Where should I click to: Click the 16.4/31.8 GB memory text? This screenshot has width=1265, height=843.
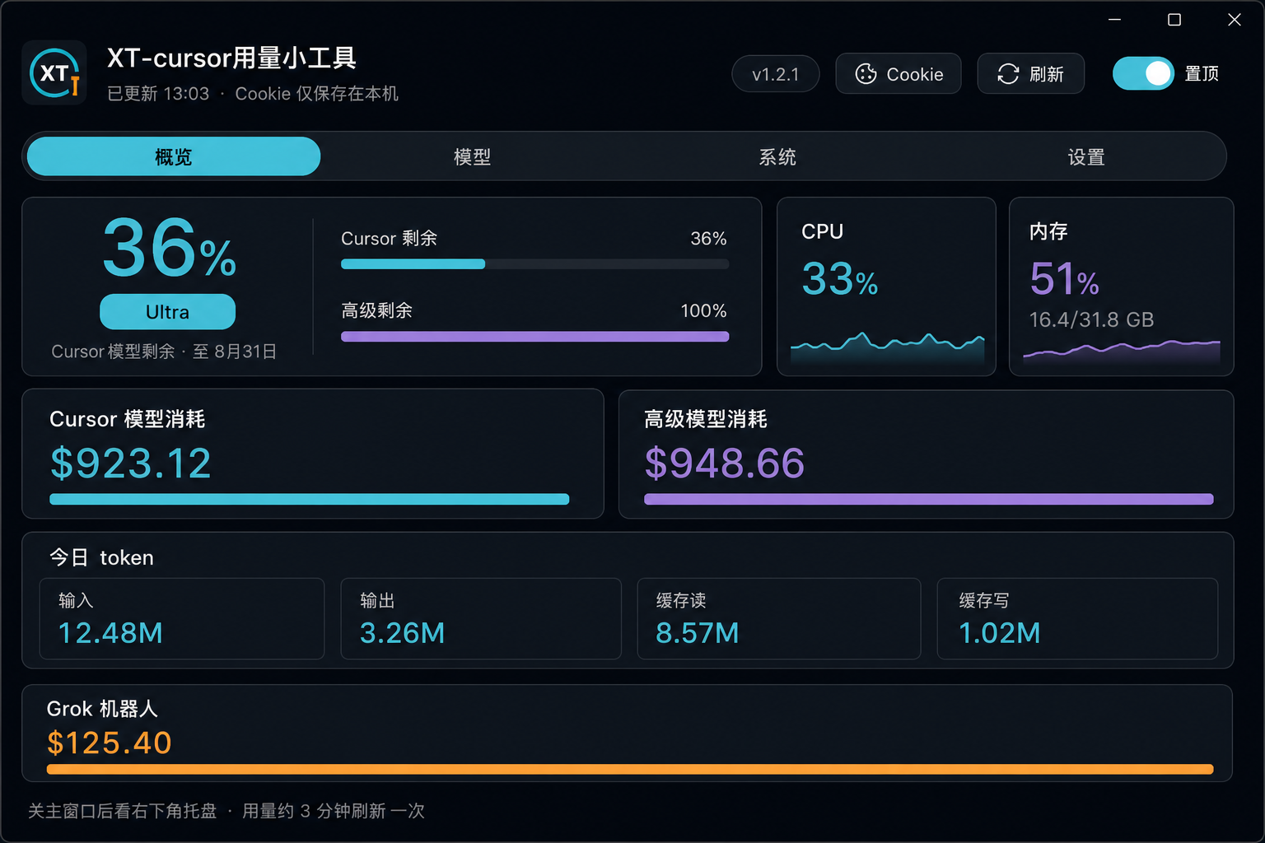1091,319
